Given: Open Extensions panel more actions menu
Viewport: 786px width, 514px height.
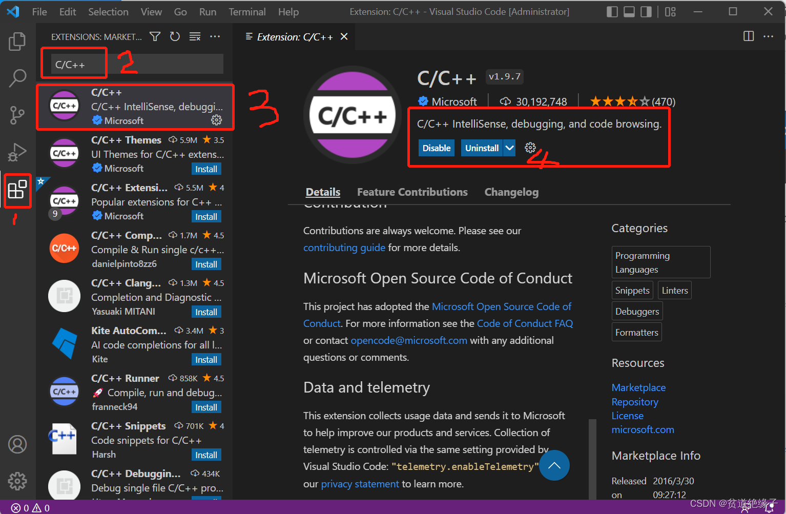Looking at the screenshot, I should click(215, 36).
